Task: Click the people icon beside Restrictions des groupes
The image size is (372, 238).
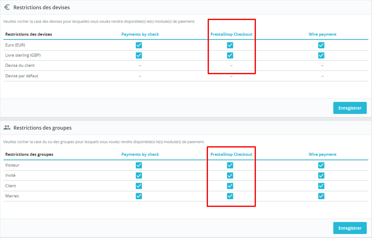Action: (x=7, y=127)
